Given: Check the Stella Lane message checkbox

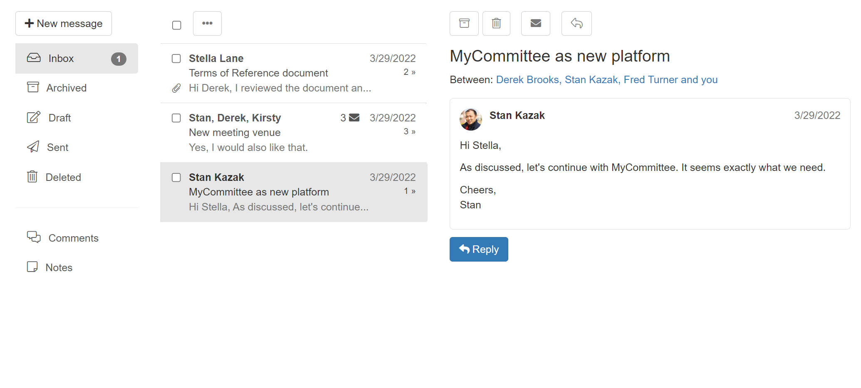Looking at the screenshot, I should coord(176,59).
